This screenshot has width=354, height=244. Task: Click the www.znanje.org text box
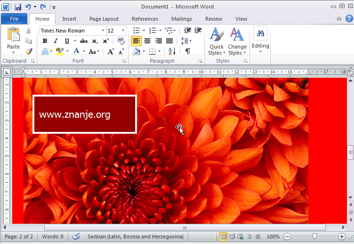pyautogui.click(x=85, y=114)
